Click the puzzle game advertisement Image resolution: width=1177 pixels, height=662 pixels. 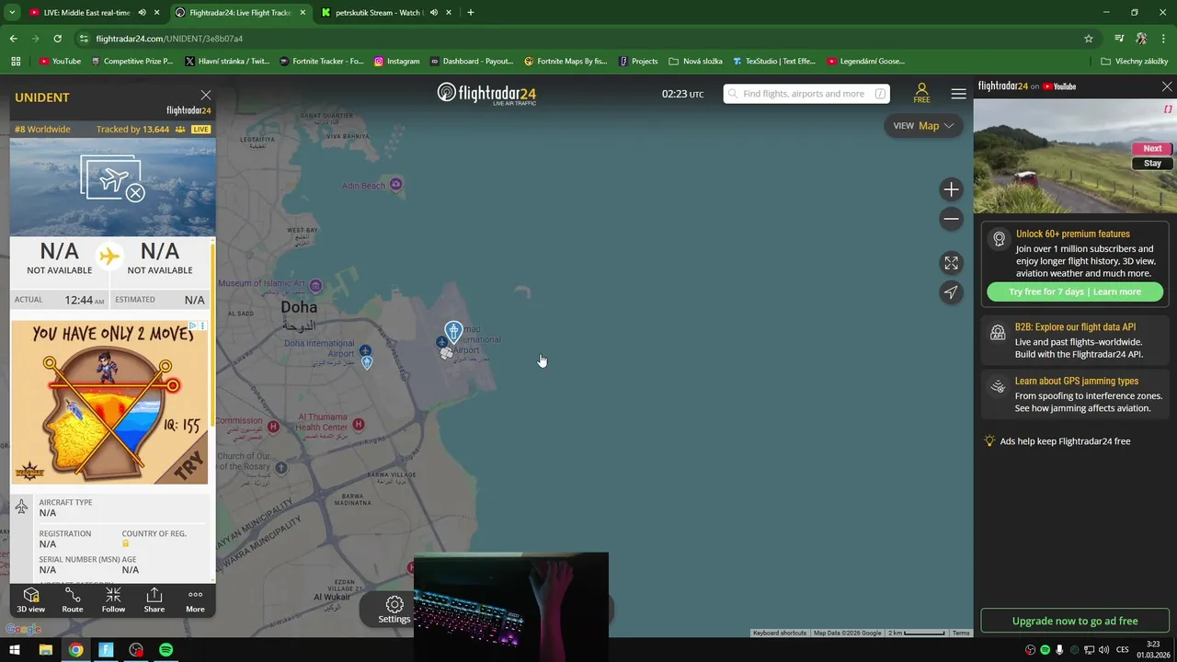tap(109, 402)
